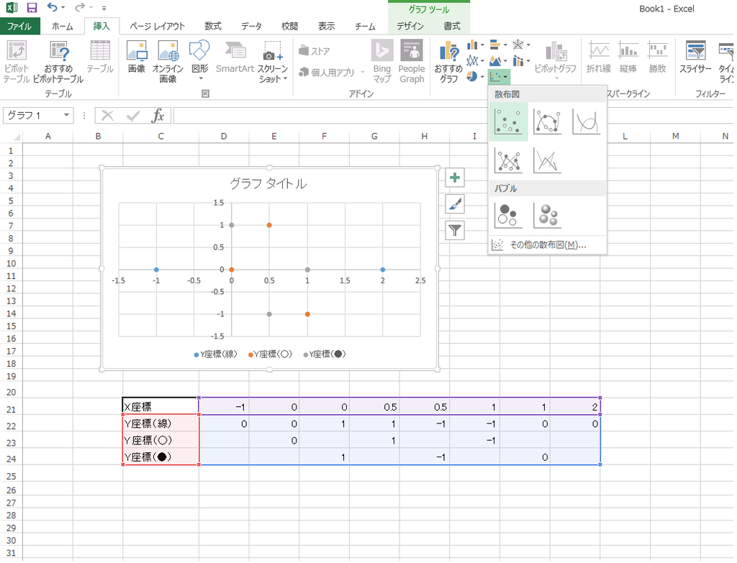The height and width of the screenshot is (563, 737).
Task: Switch to the デザイン ribbon tab
Action: (x=409, y=24)
